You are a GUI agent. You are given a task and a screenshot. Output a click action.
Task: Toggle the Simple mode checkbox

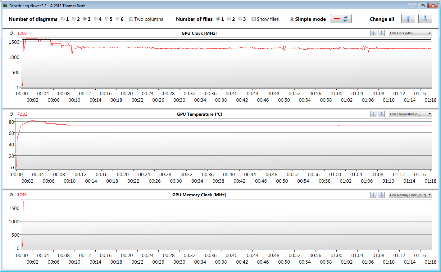[292, 19]
